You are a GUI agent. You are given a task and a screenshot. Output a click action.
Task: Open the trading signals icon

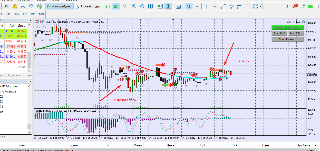point(23,6)
